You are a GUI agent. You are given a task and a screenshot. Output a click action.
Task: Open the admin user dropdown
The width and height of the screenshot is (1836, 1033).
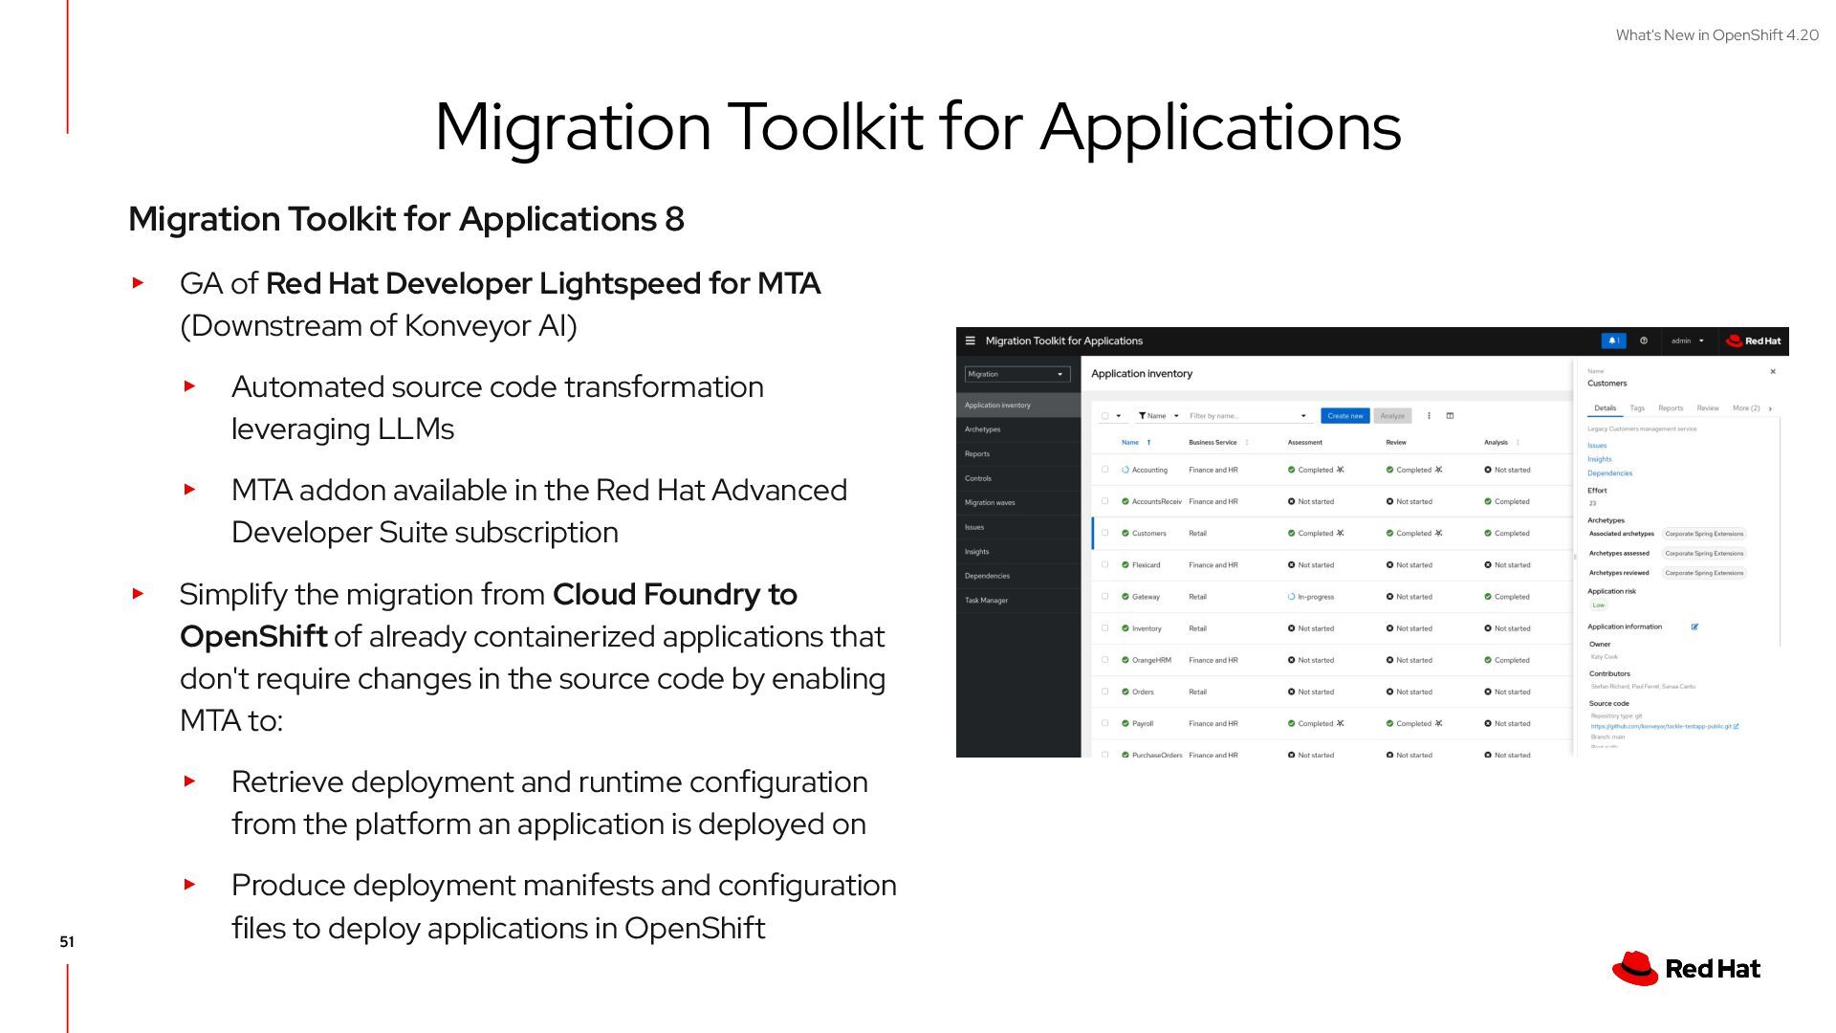(x=1687, y=341)
